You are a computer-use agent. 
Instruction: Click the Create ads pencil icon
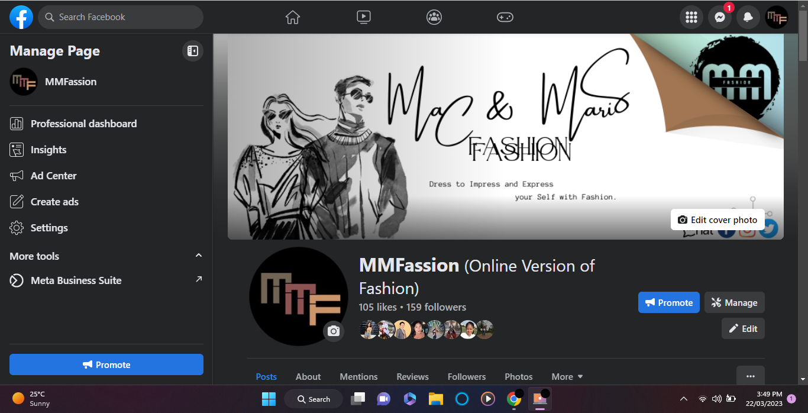[17, 202]
